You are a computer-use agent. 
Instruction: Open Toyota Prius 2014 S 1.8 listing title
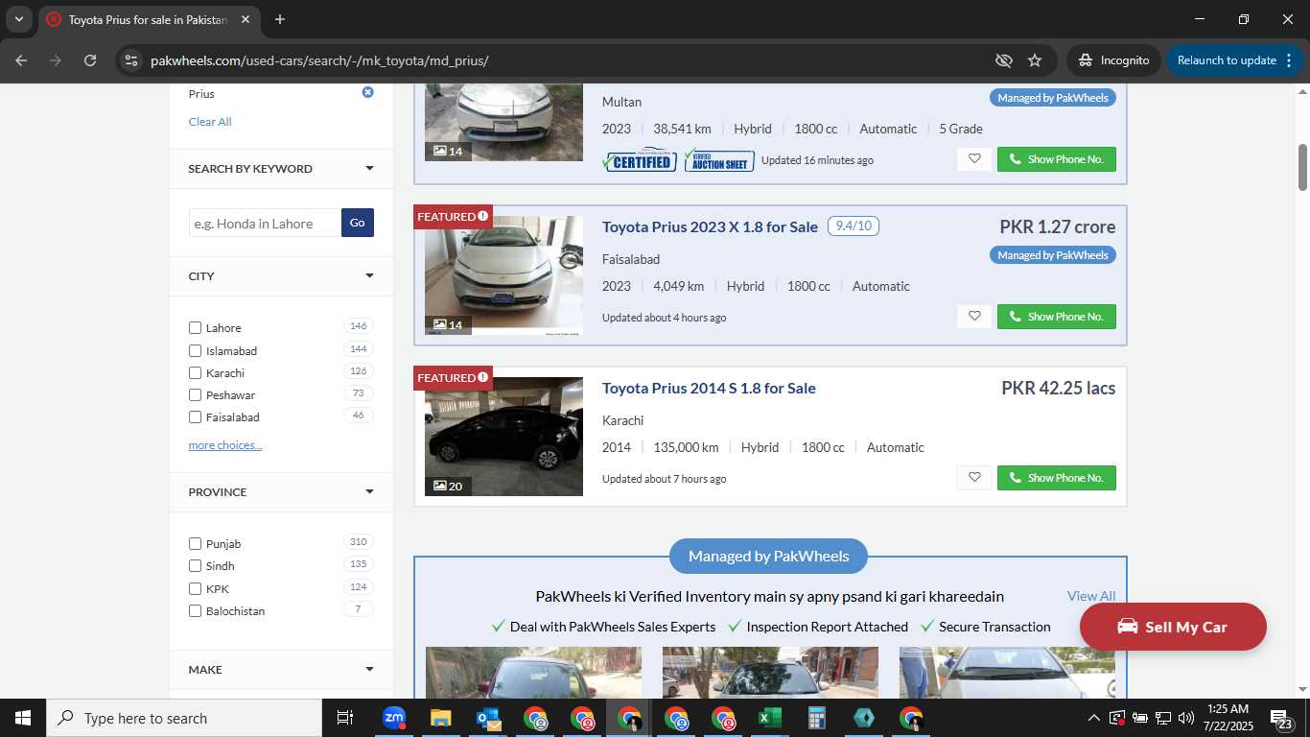(709, 388)
